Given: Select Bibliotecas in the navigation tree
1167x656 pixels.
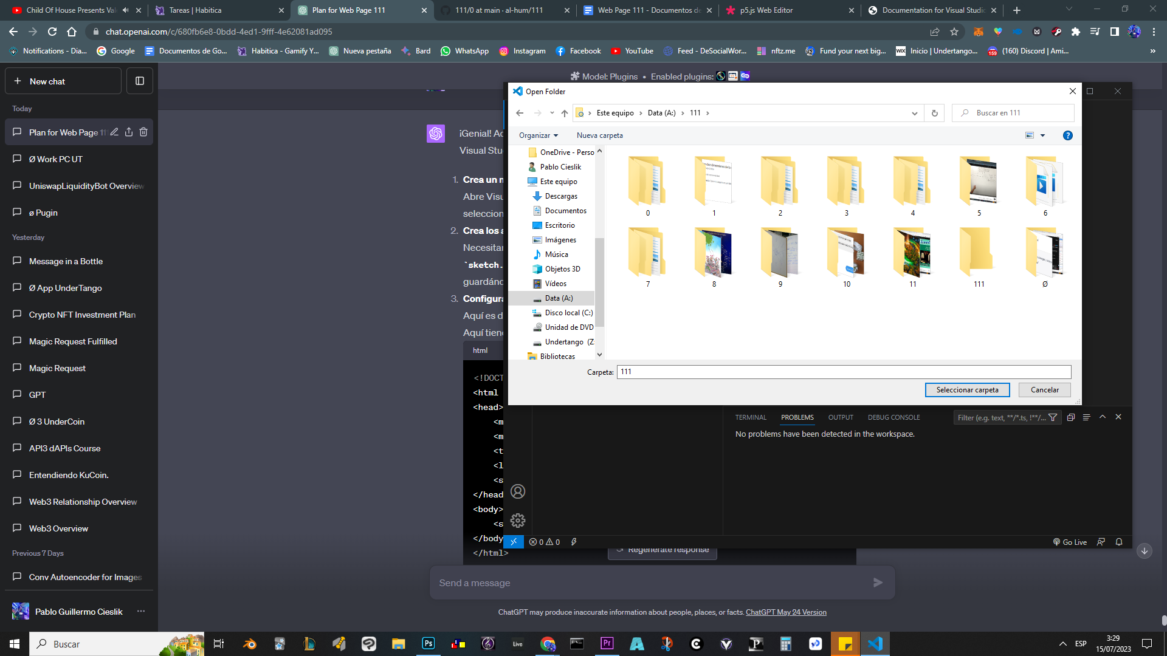Looking at the screenshot, I should pyautogui.click(x=557, y=357).
